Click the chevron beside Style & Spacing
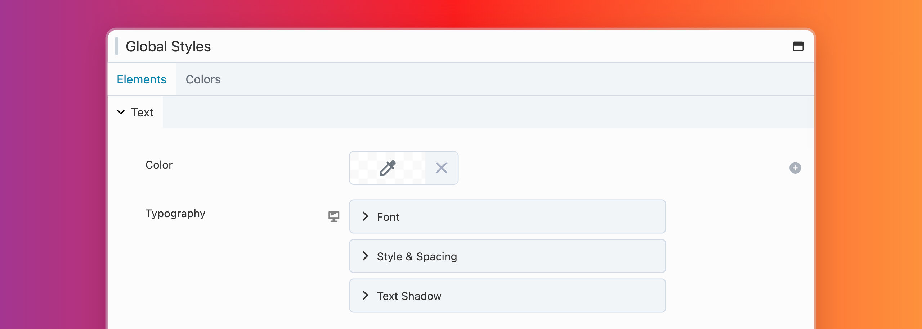The height and width of the screenshot is (329, 922). pos(366,256)
